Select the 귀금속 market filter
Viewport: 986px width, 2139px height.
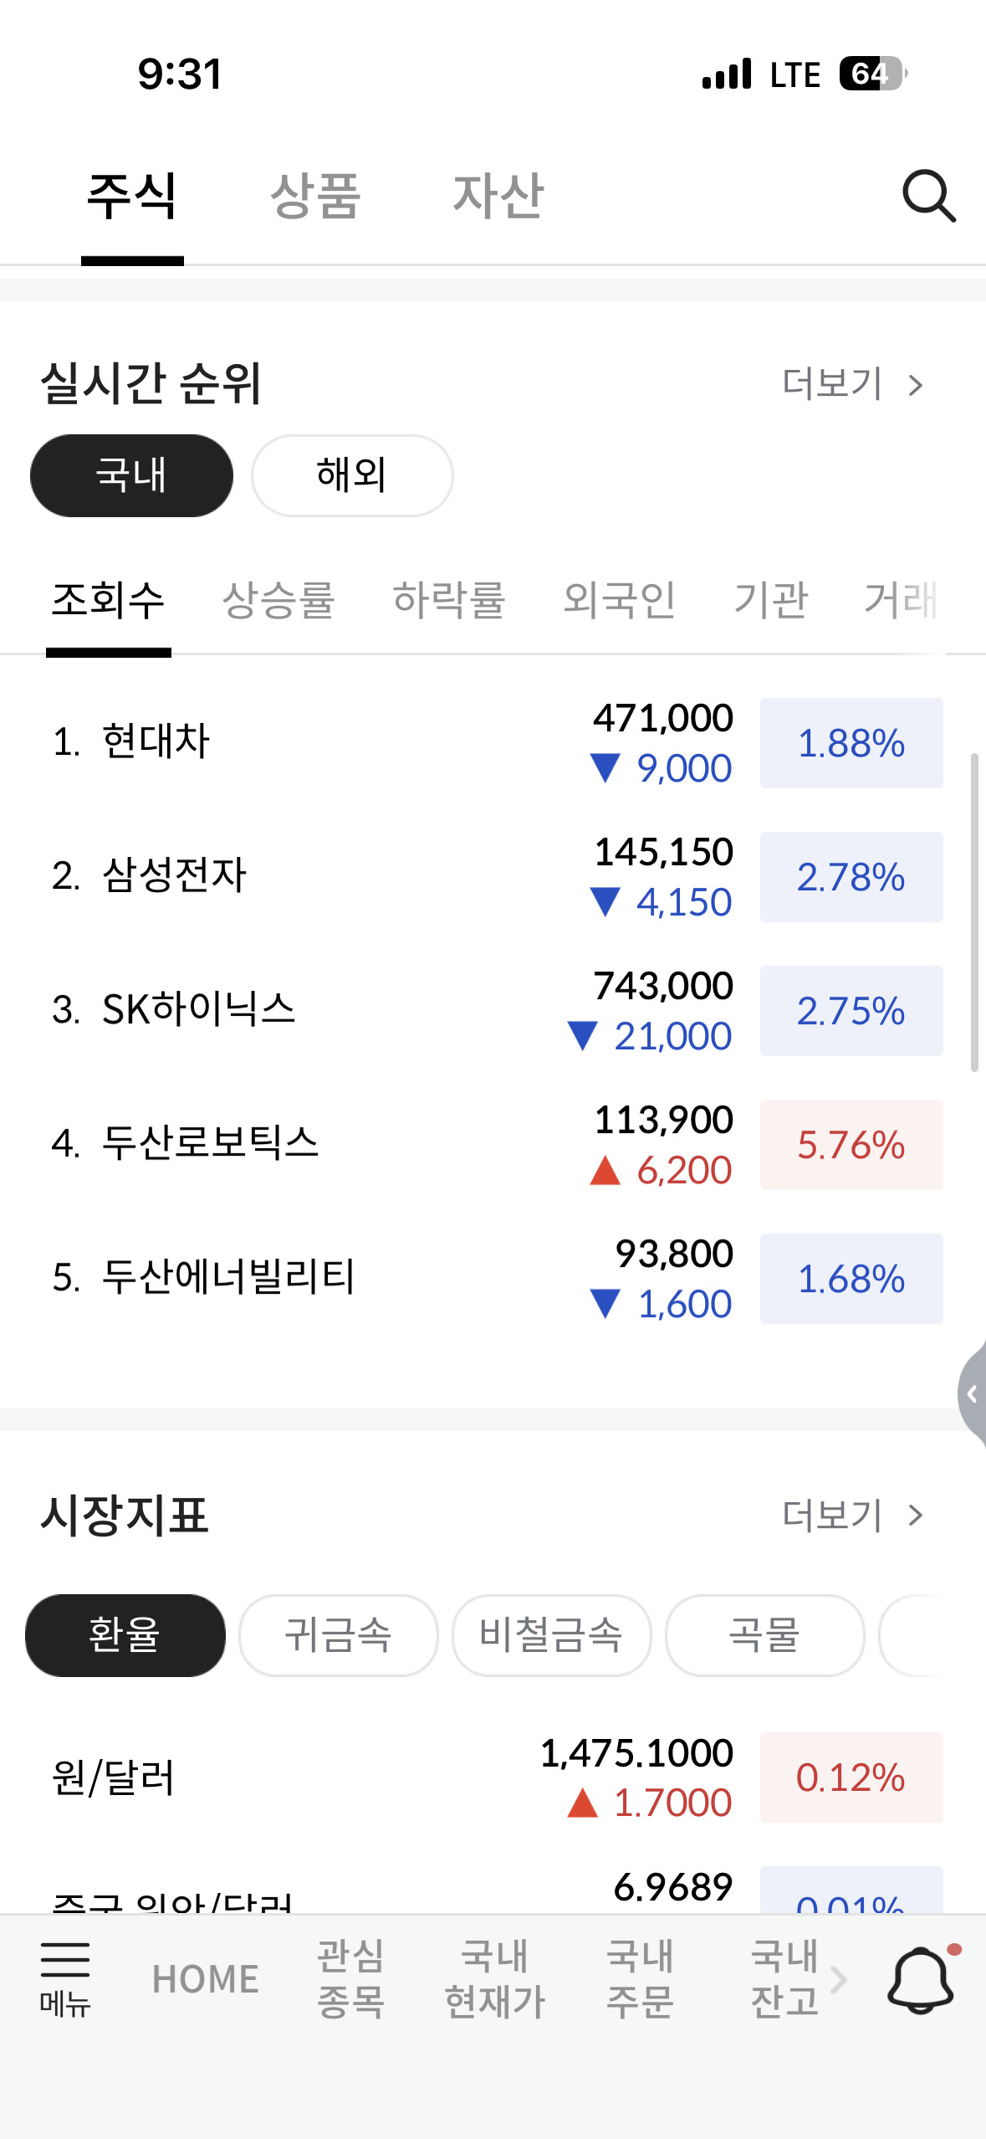[338, 1635]
